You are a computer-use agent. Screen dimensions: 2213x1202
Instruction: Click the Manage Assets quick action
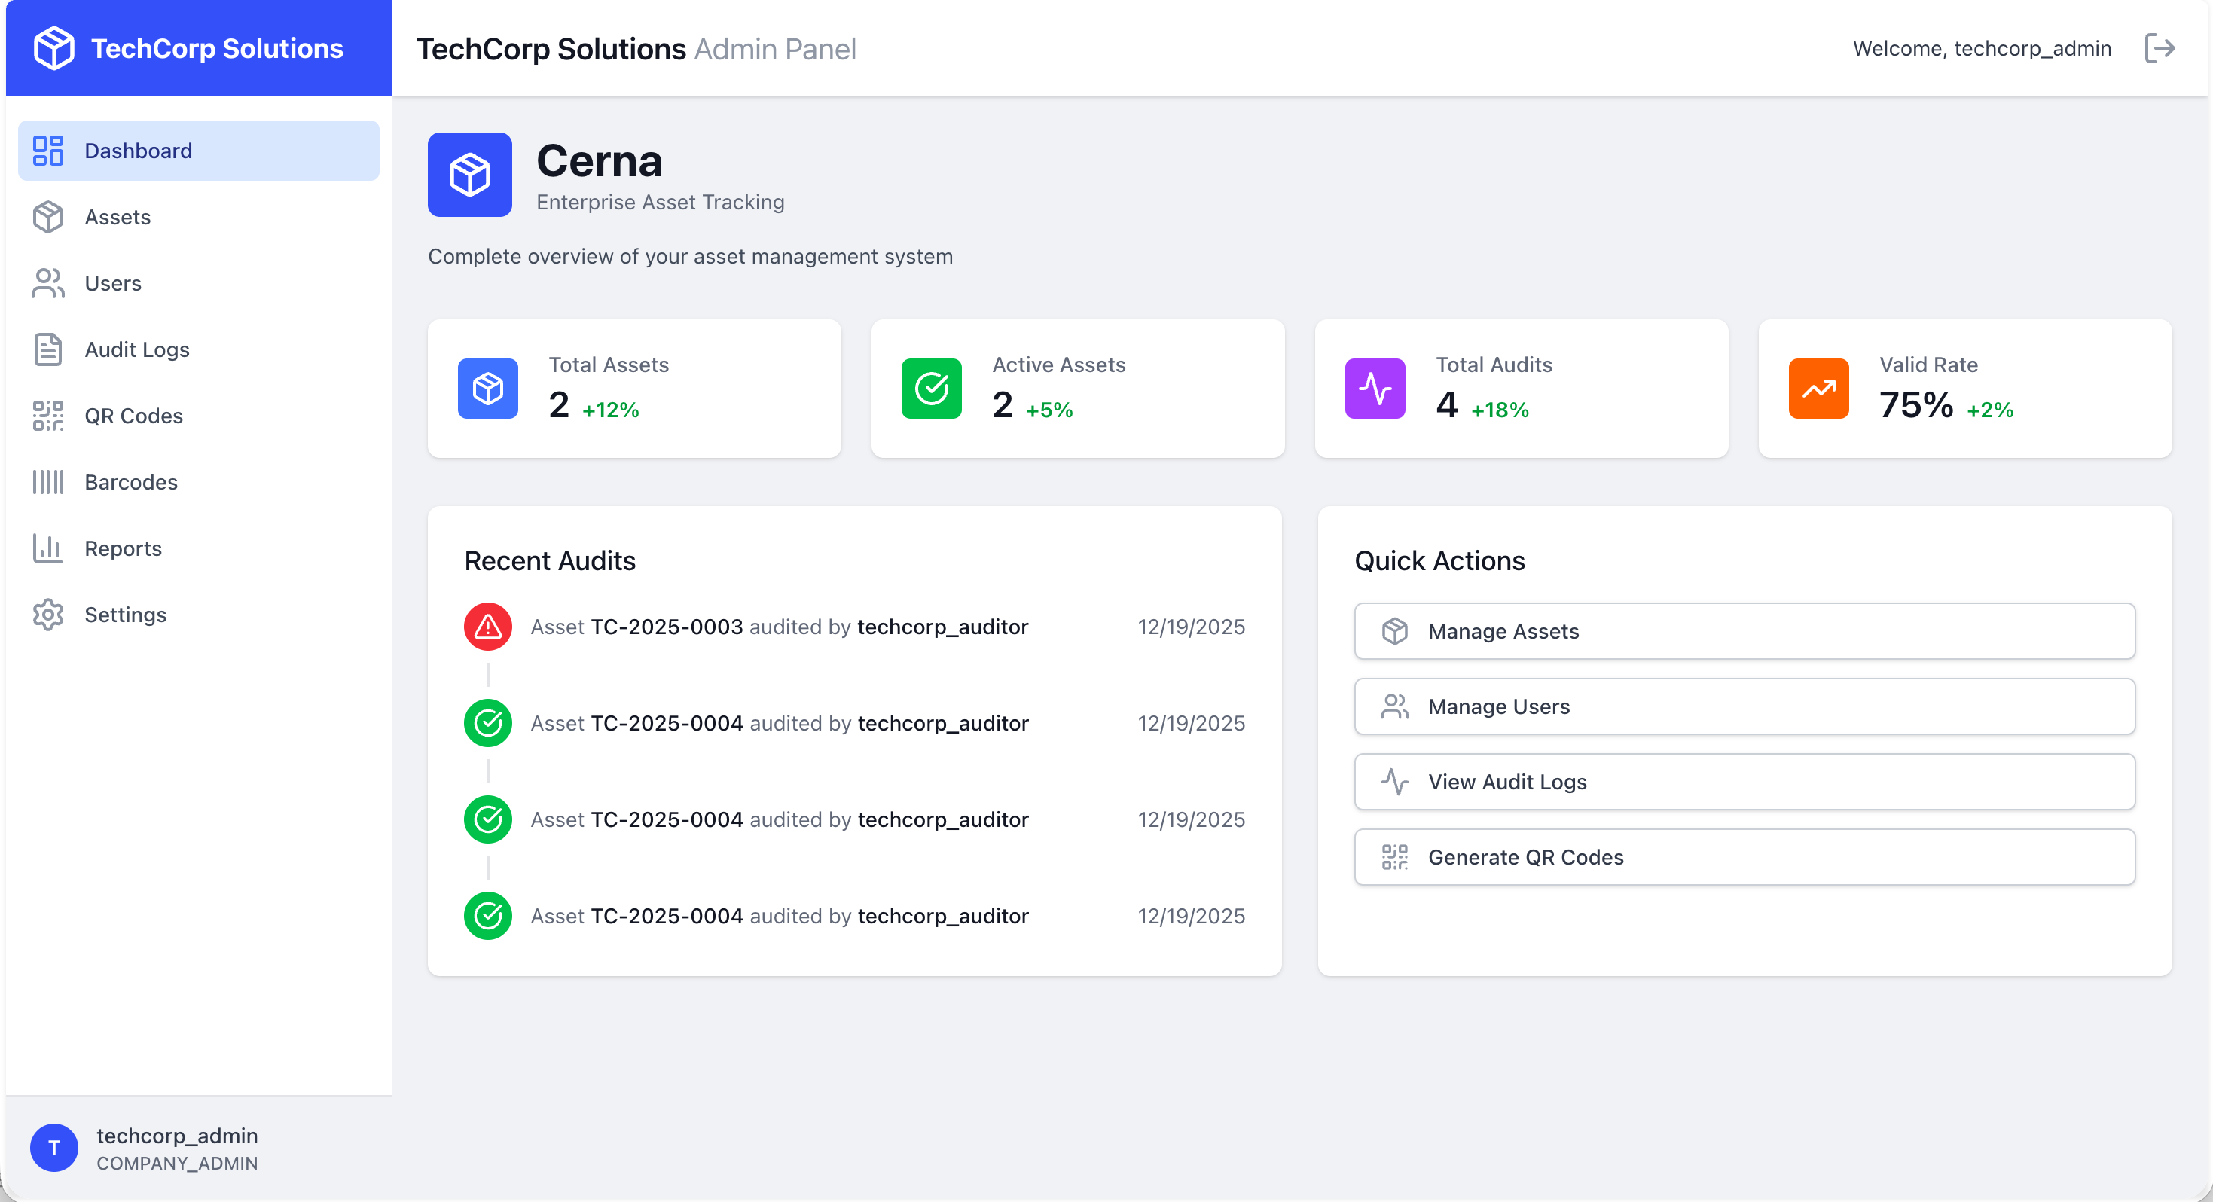pyautogui.click(x=1744, y=631)
